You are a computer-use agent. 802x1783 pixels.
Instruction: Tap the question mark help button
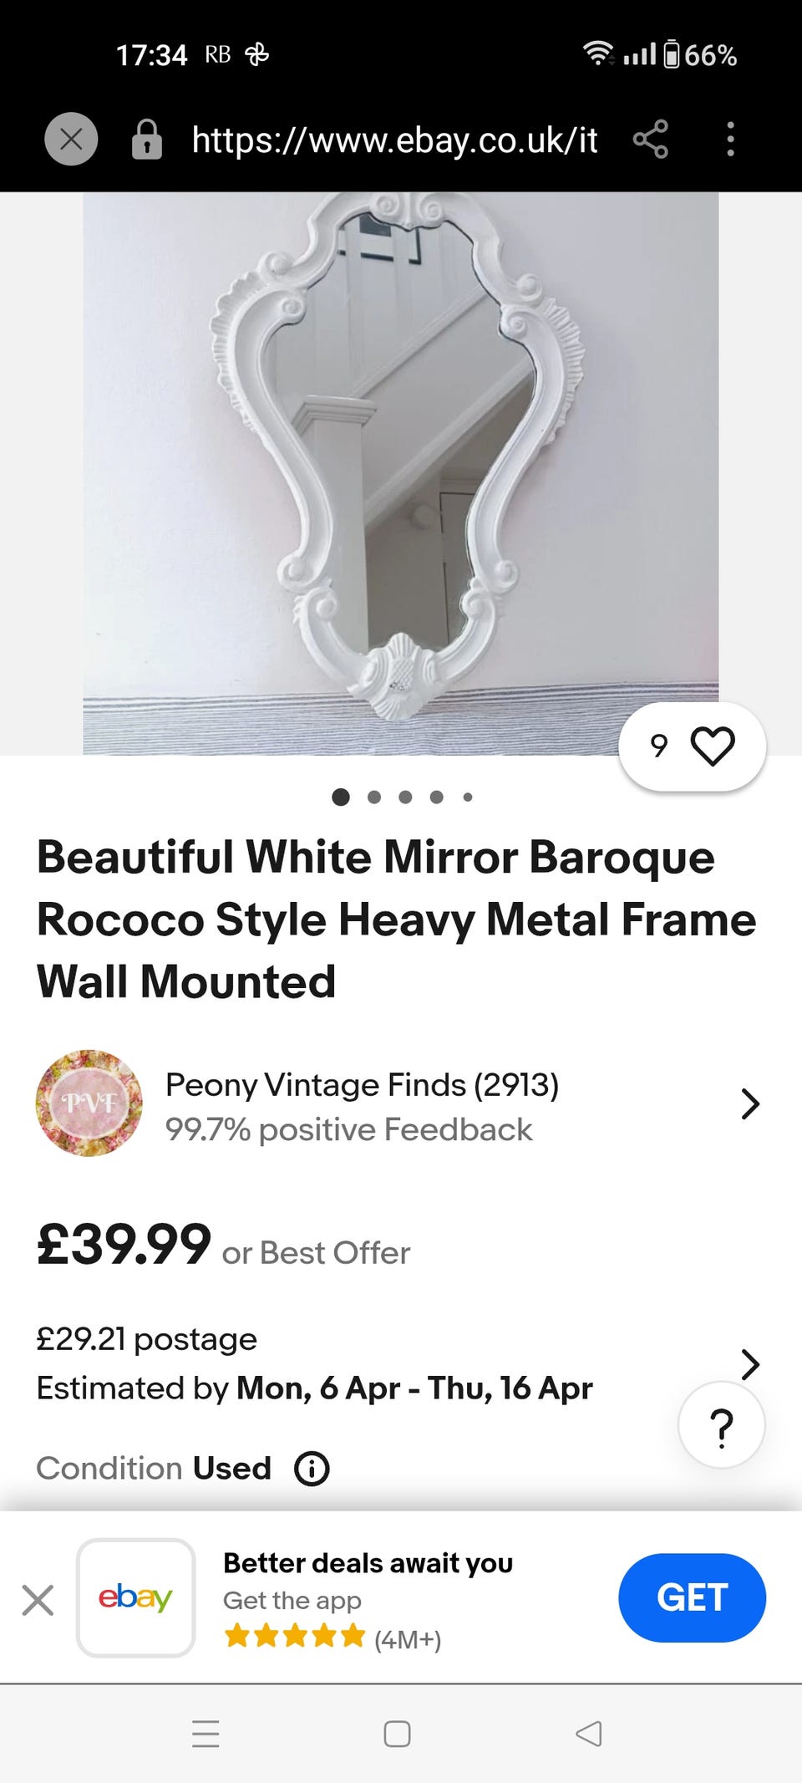tap(721, 1425)
